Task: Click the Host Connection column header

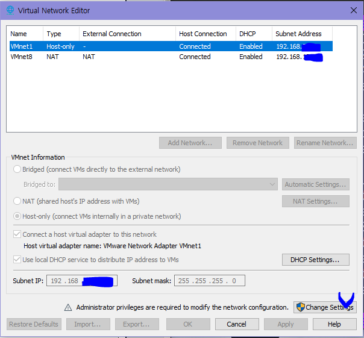Action: coord(206,34)
